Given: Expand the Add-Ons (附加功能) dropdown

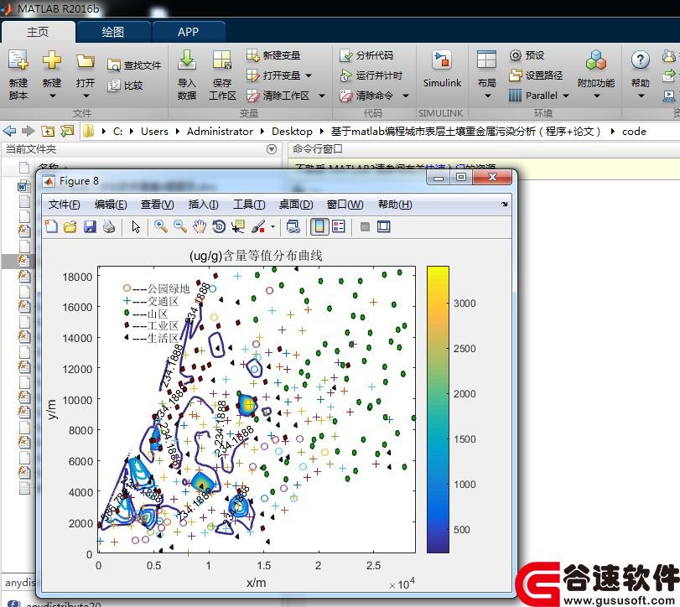Looking at the screenshot, I should 596,96.
